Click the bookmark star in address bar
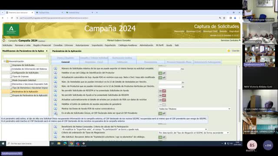Screen dimensions: 278x156 pos(224,18)
